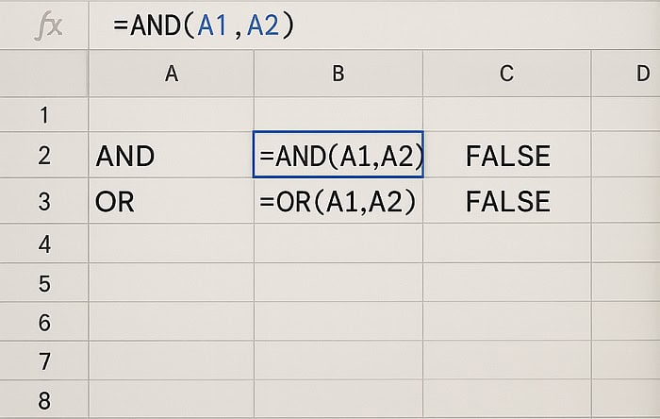Image resolution: width=660 pixels, height=419 pixels.
Task: Click in the formula bar text
Action: coord(204,26)
